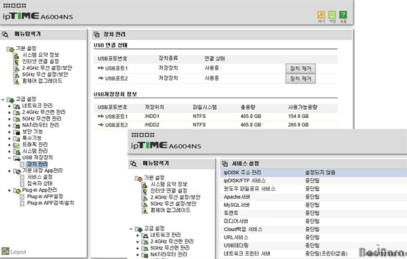Click the 시스템 요약 정보 icon in front window
Image resolution: width=407 pixels, height=259 pixels.
click(x=144, y=184)
